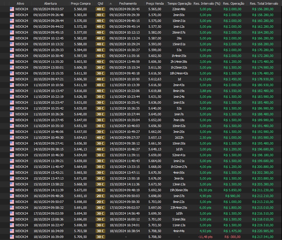Click the flag icon on the 09/10/2024 09:03:57 trade row
This screenshot has width=282, height=240.
pos(12,9)
